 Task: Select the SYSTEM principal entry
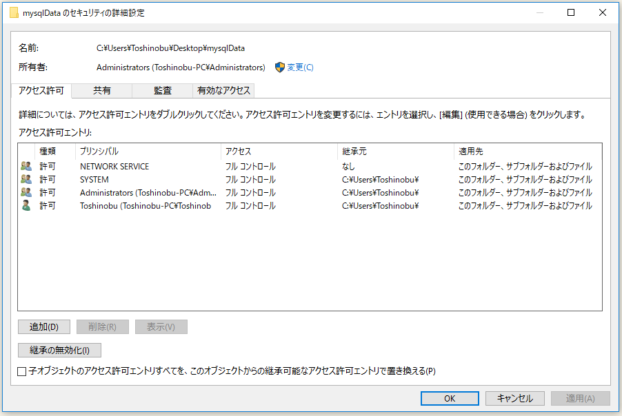click(x=94, y=180)
